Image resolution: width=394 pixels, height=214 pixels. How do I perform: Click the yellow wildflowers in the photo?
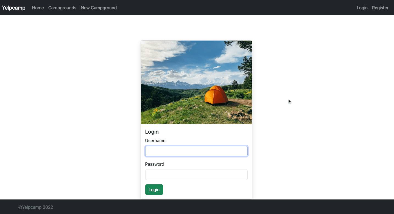(157, 111)
